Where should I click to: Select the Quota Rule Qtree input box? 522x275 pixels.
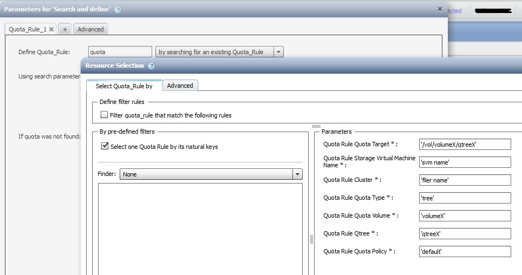[465, 233]
